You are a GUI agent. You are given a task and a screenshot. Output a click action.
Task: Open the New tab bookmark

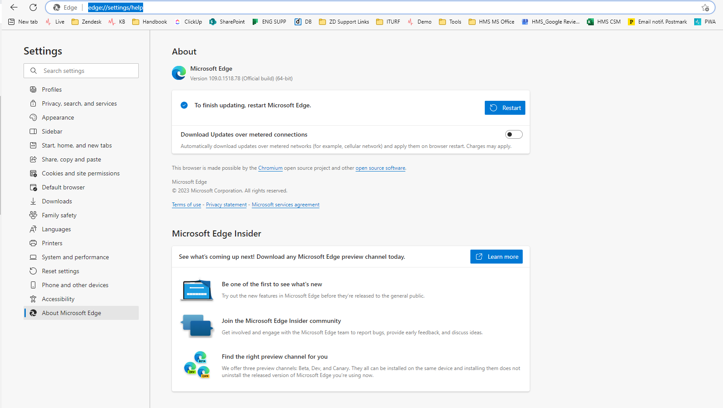[23, 22]
